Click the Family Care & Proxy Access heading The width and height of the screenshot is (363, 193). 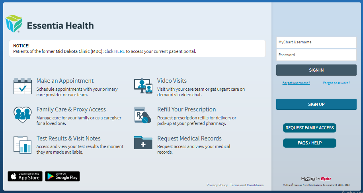(x=71, y=109)
